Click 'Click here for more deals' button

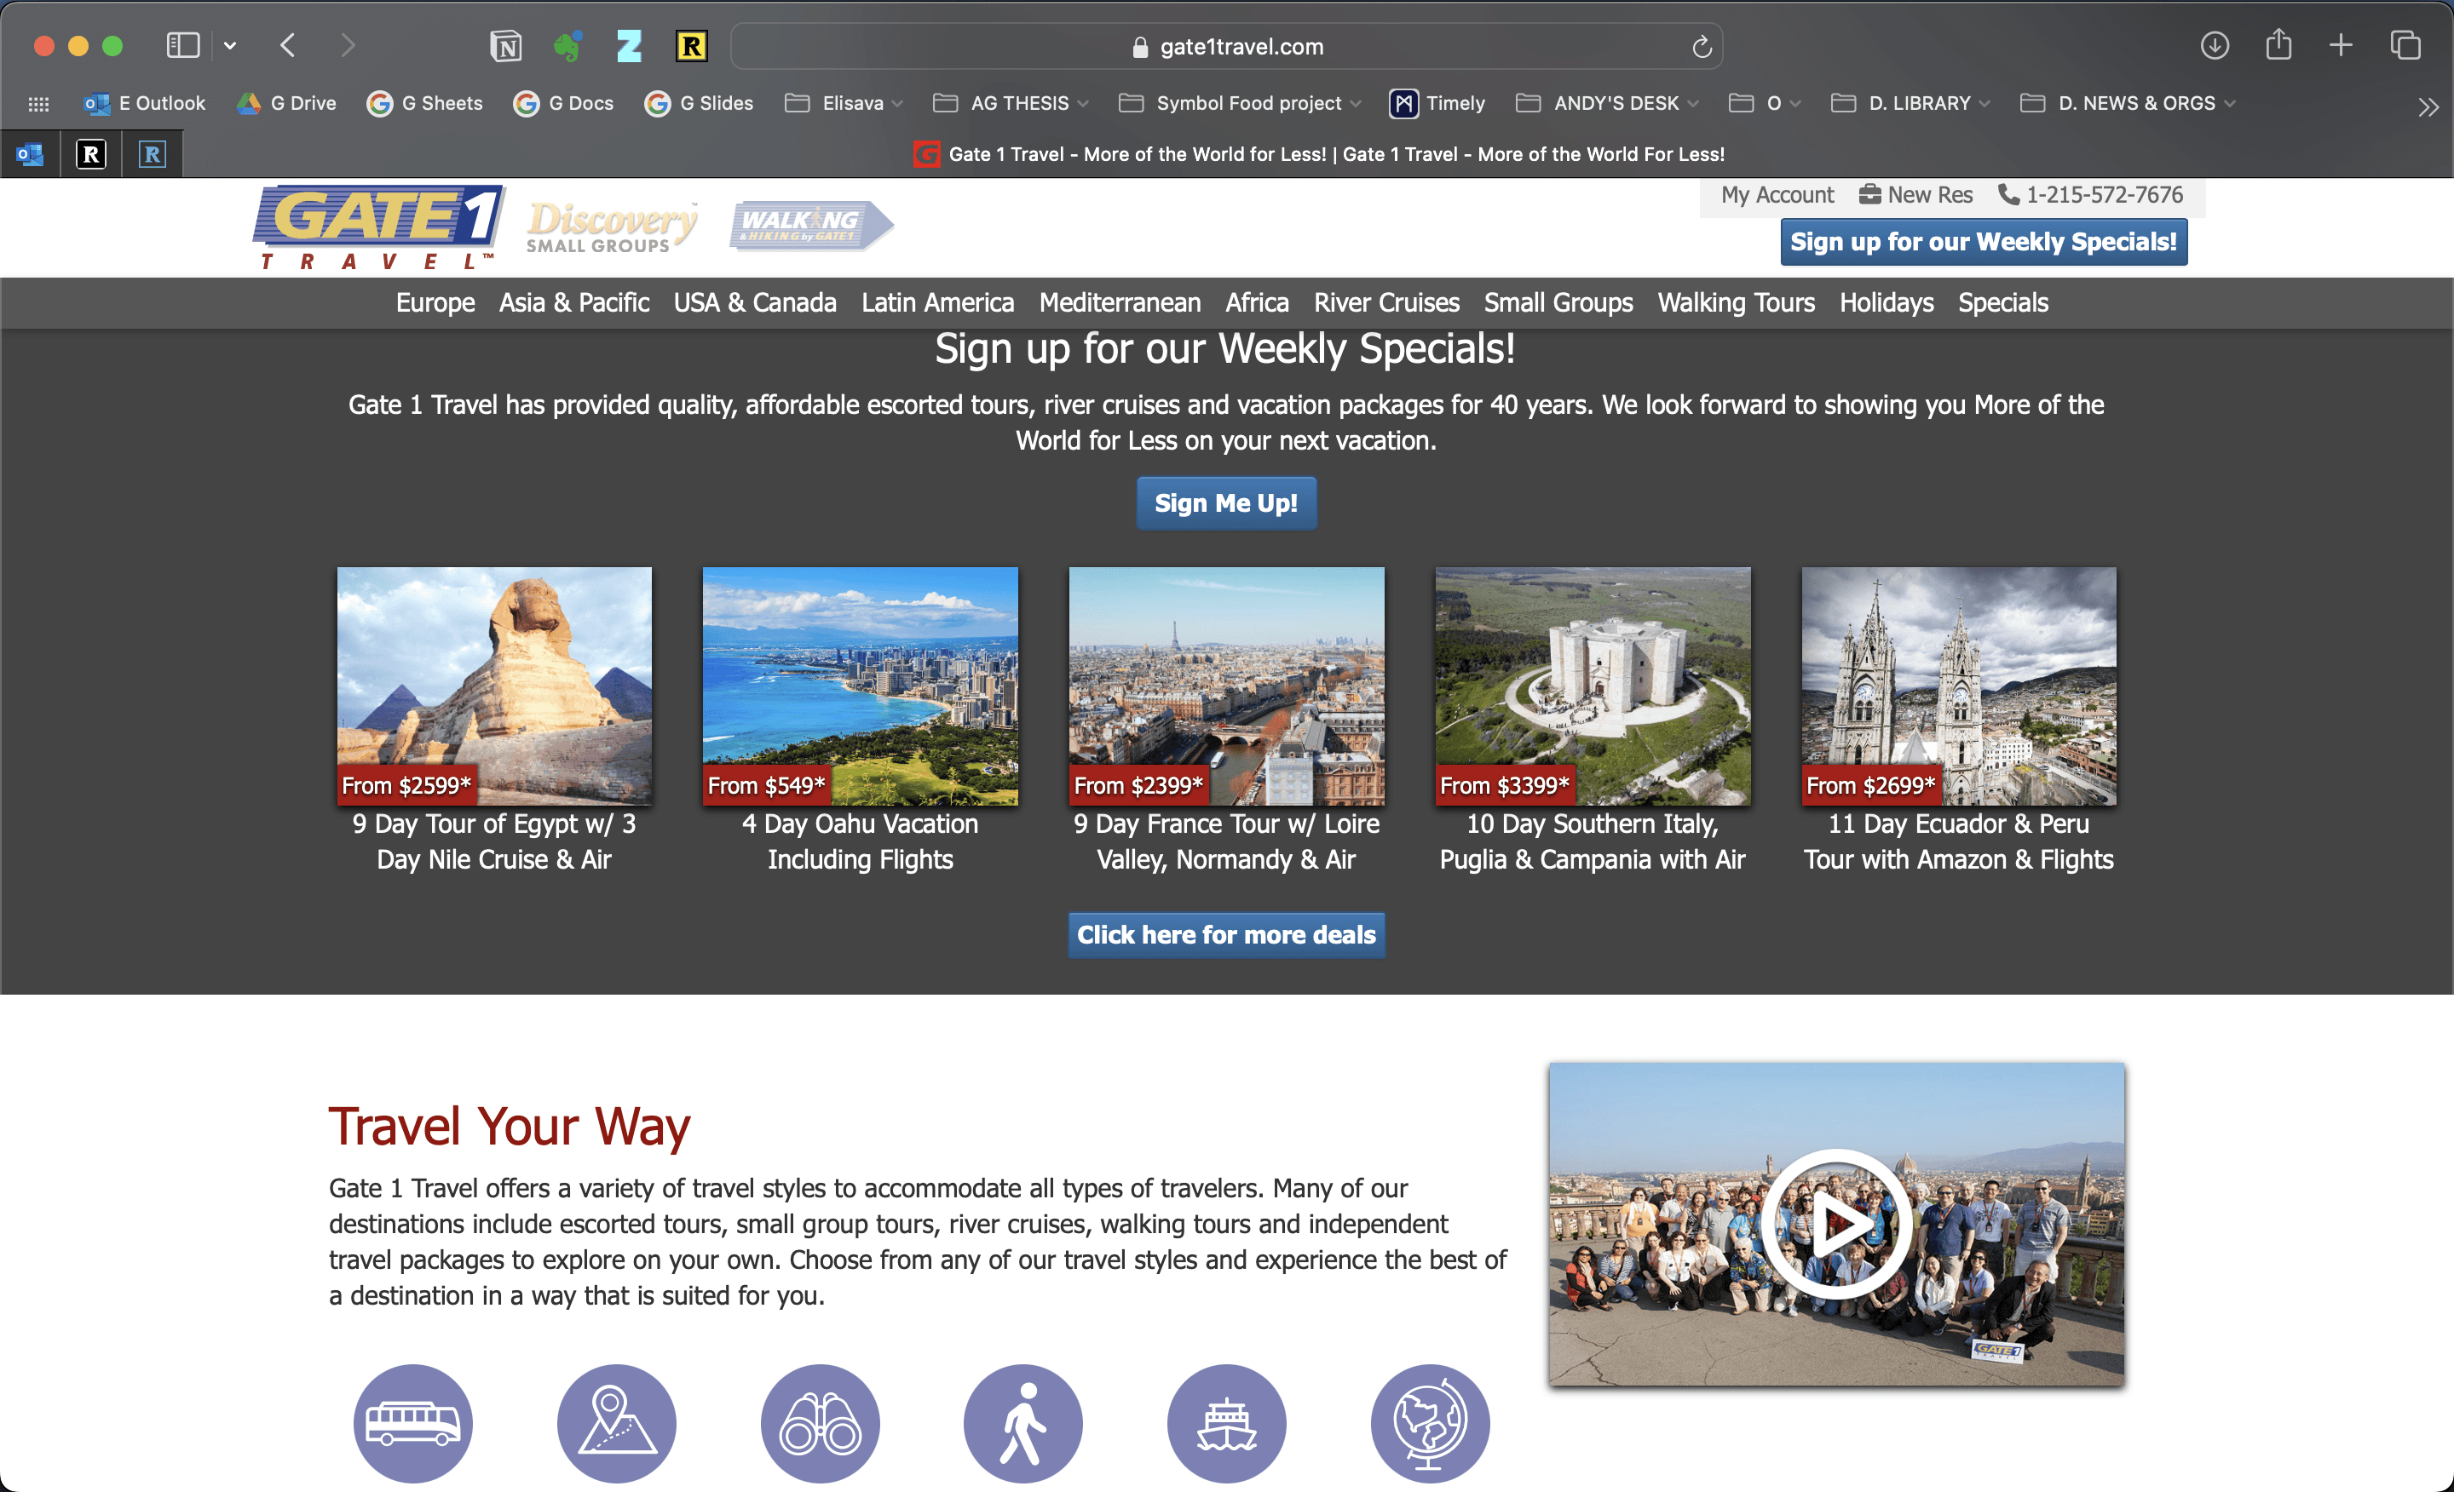pos(1226,934)
